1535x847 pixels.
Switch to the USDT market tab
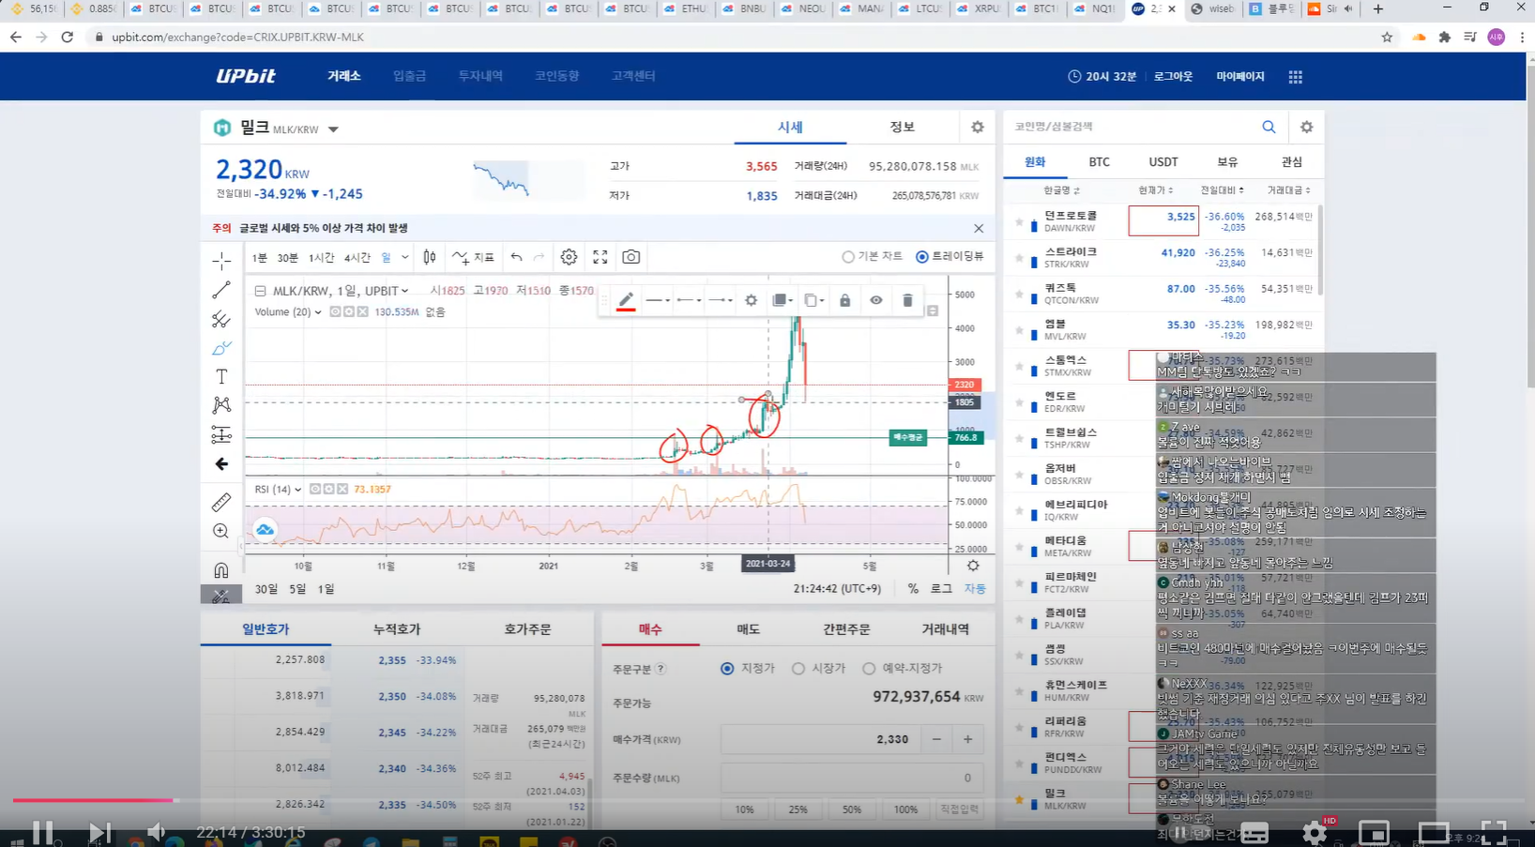click(1163, 162)
